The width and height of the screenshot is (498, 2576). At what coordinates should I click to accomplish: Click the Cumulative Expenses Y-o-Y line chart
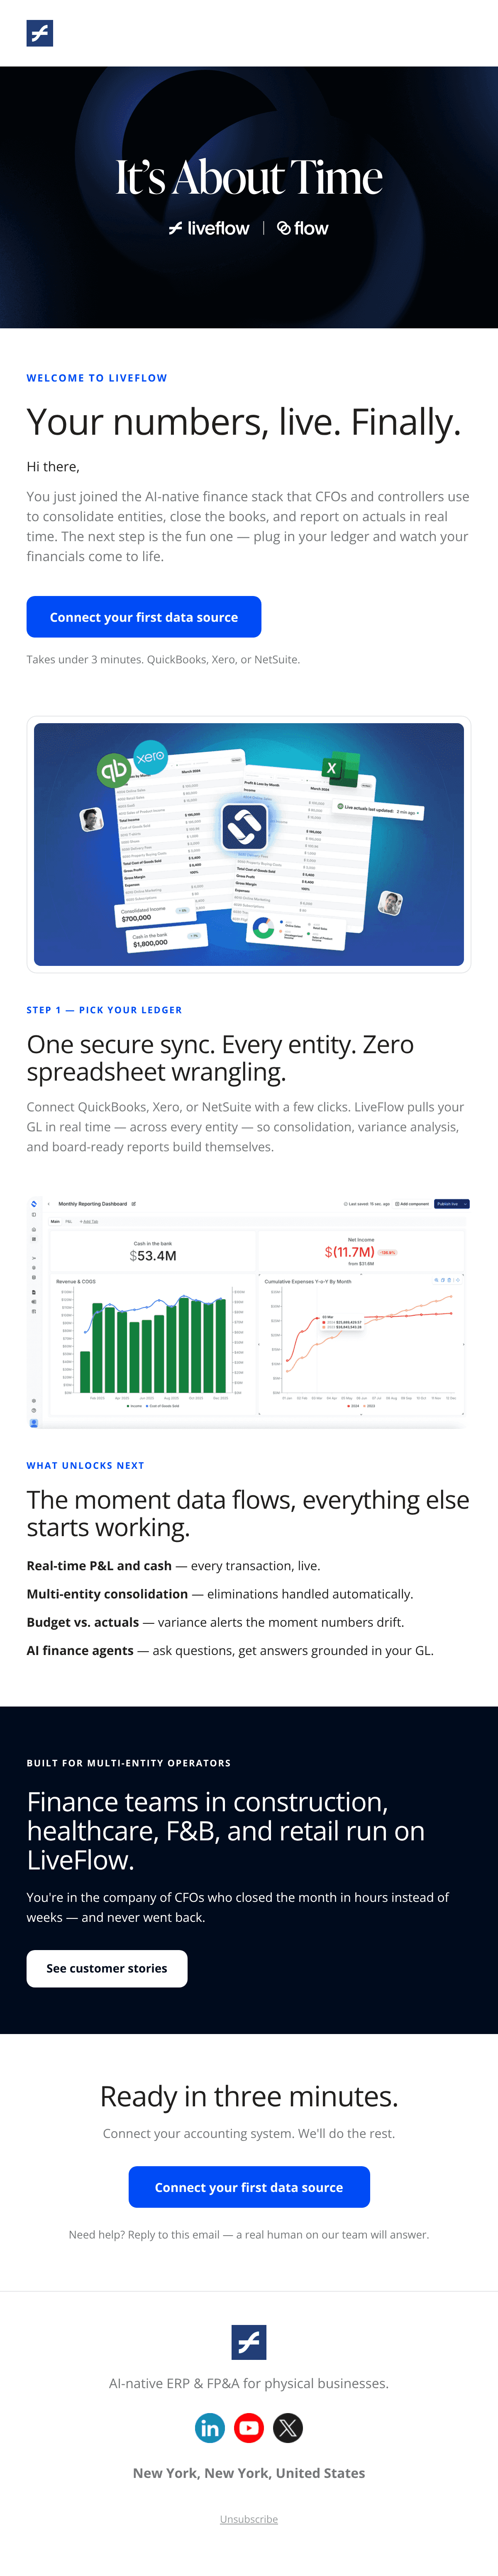(x=361, y=1343)
